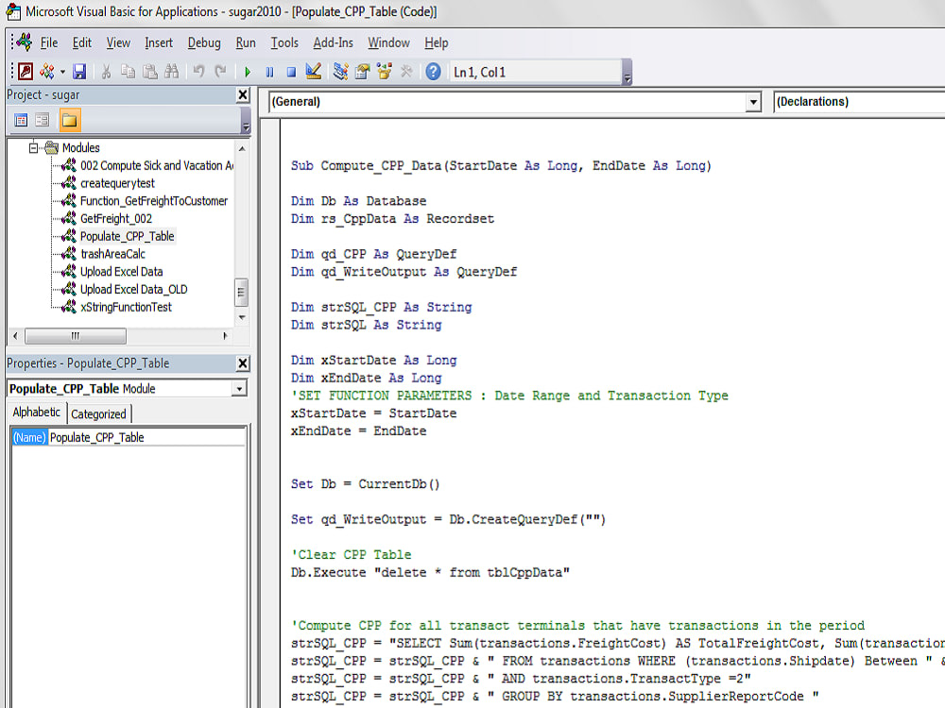The height and width of the screenshot is (708, 945).
Task: Select the Upload Excel Data module
Action: (x=121, y=272)
